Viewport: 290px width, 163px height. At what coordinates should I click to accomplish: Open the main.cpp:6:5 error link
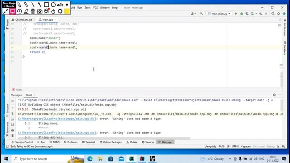coord(57,133)
